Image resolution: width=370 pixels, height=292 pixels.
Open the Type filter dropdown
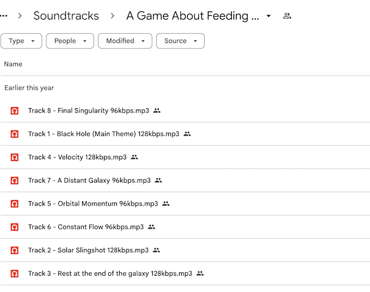coord(21,41)
